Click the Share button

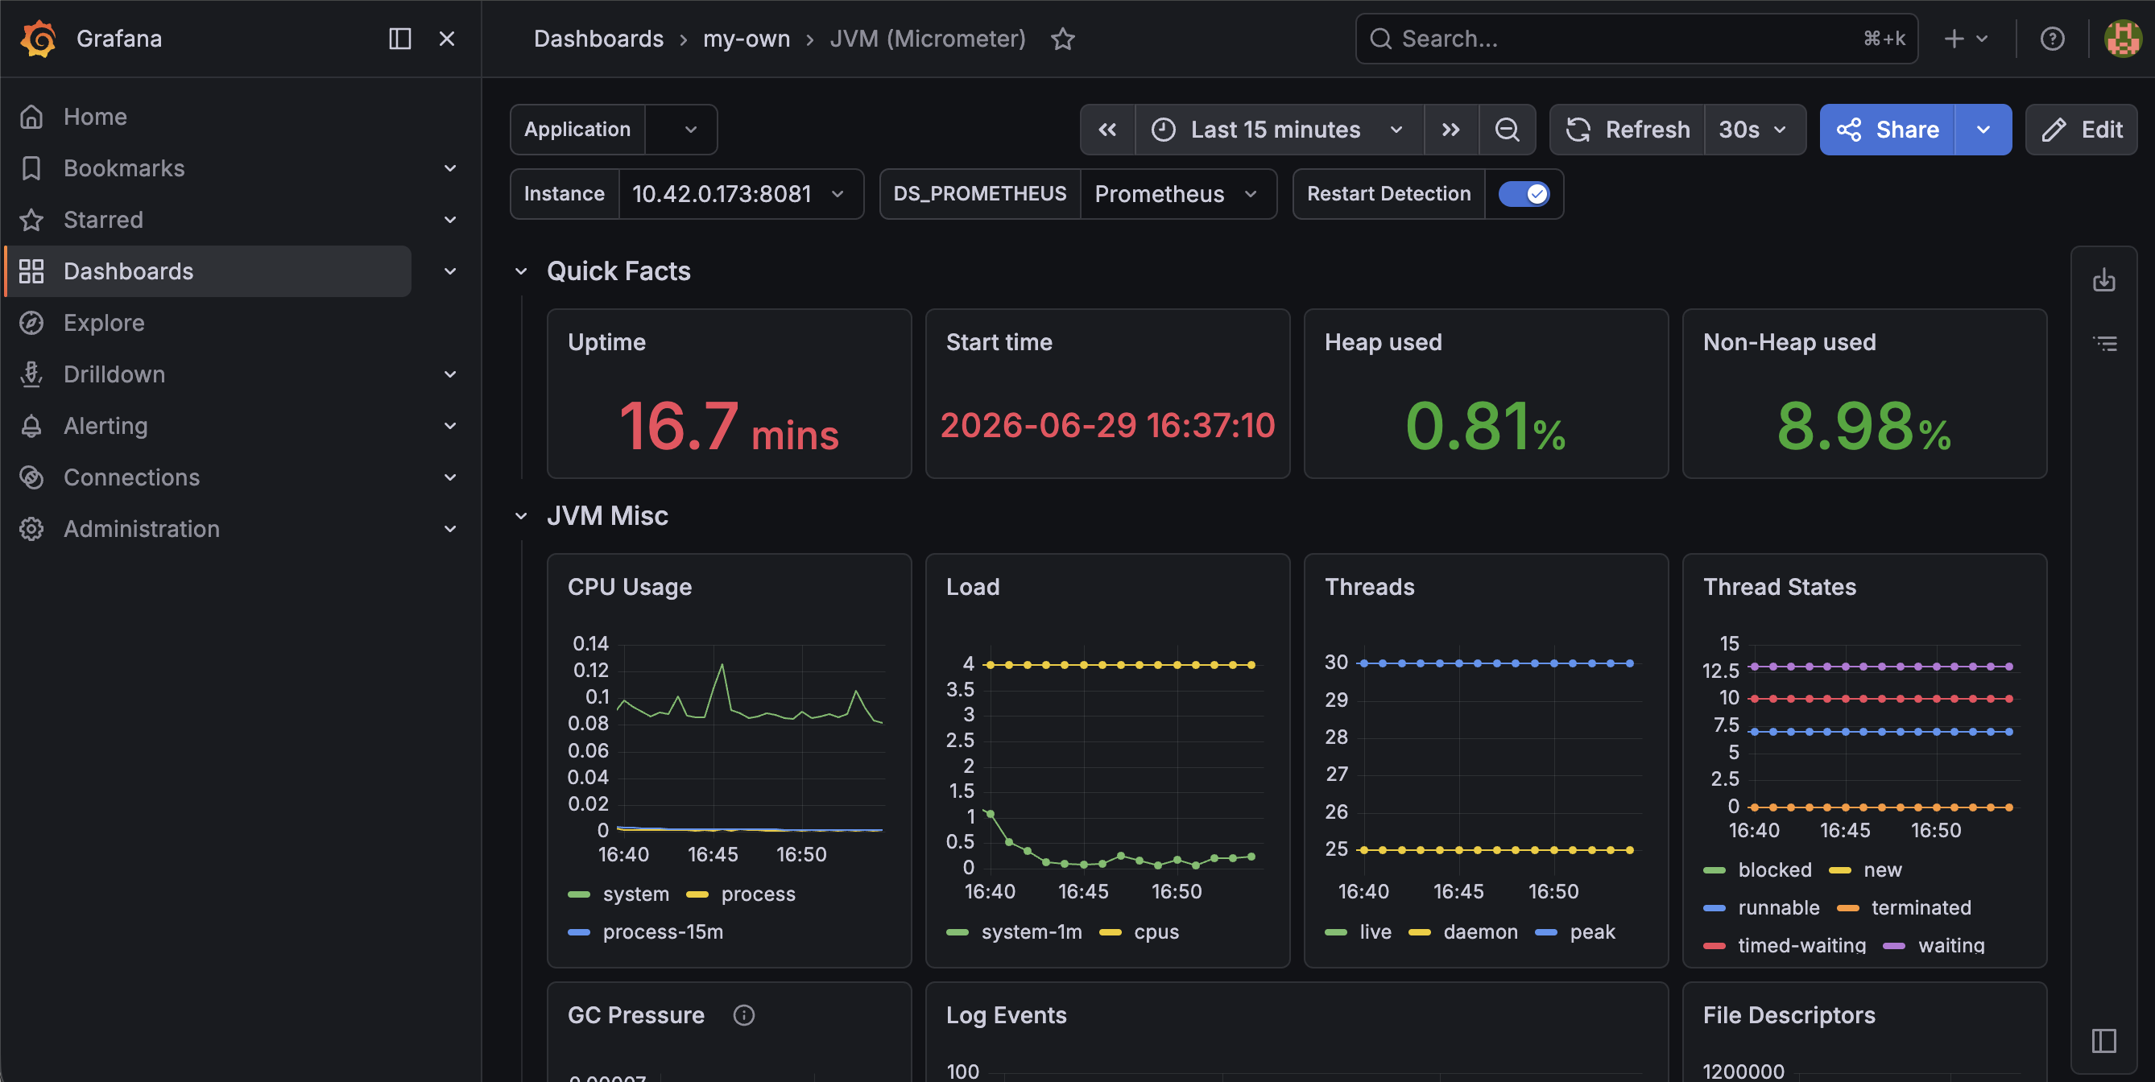(1888, 130)
